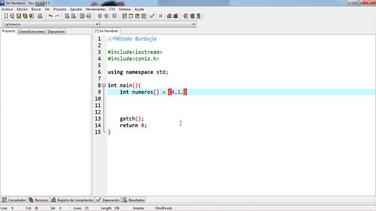Click the Redo toolbar icon
Screen dimensions: 376x211
pos(57,16)
